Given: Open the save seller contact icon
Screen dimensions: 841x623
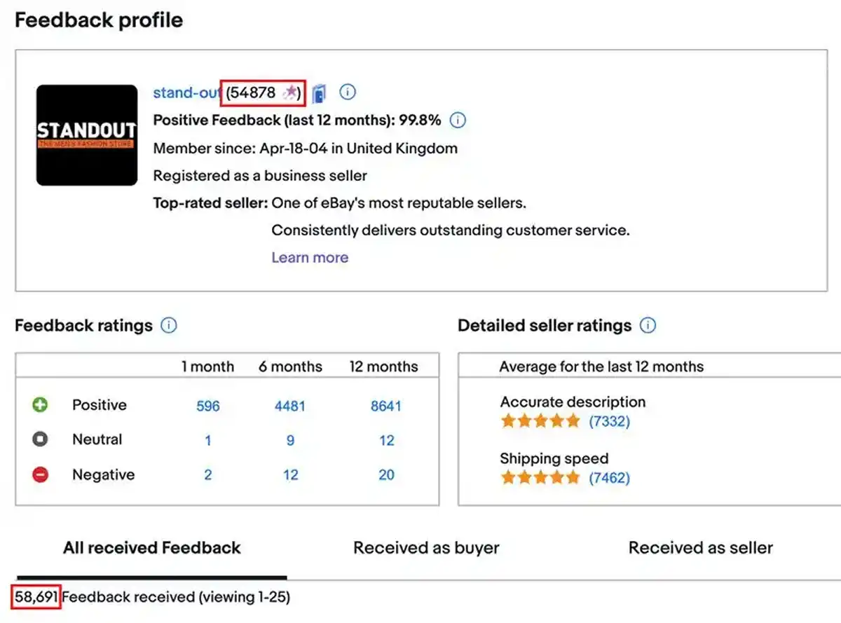Looking at the screenshot, I should 320,92.
